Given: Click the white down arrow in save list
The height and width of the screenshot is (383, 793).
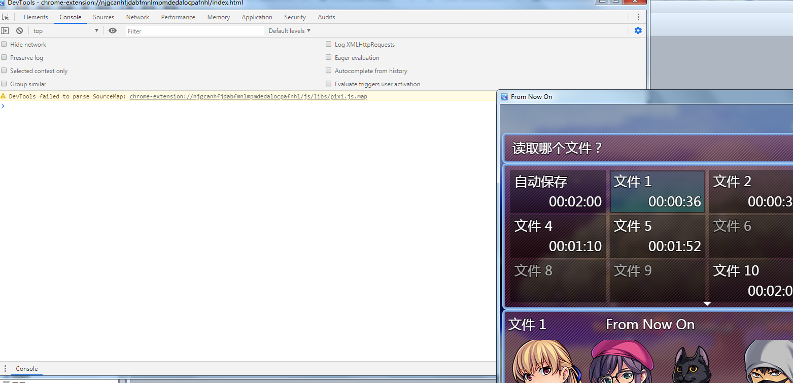Looking at the screenshot, I should coord(707,303).
